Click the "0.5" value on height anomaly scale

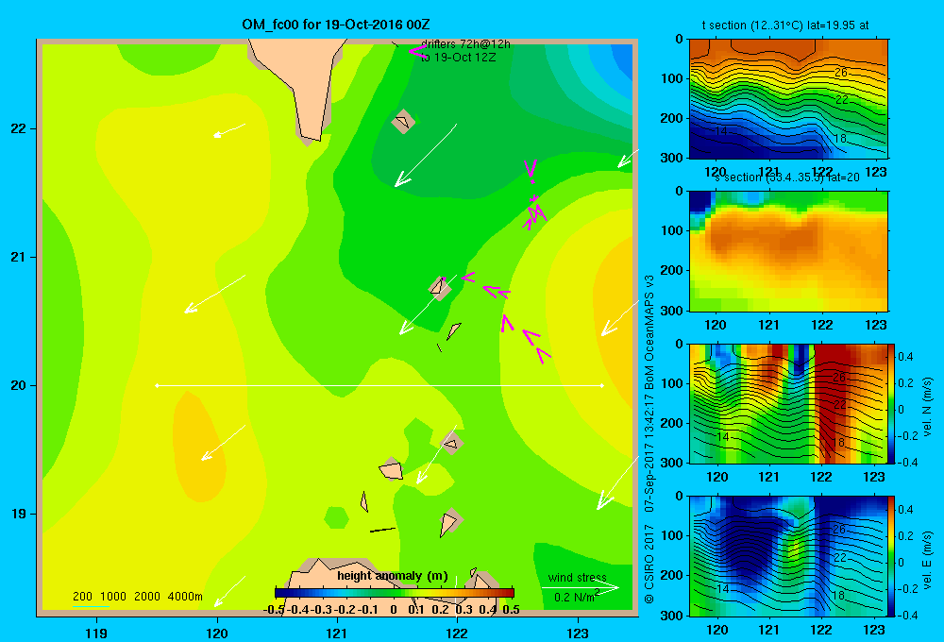click(511, 610)
